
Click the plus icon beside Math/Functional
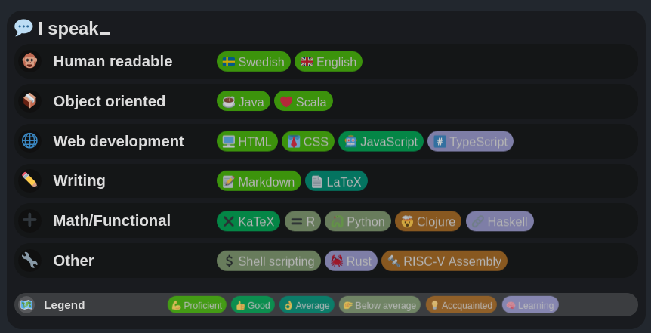(29, 220)
